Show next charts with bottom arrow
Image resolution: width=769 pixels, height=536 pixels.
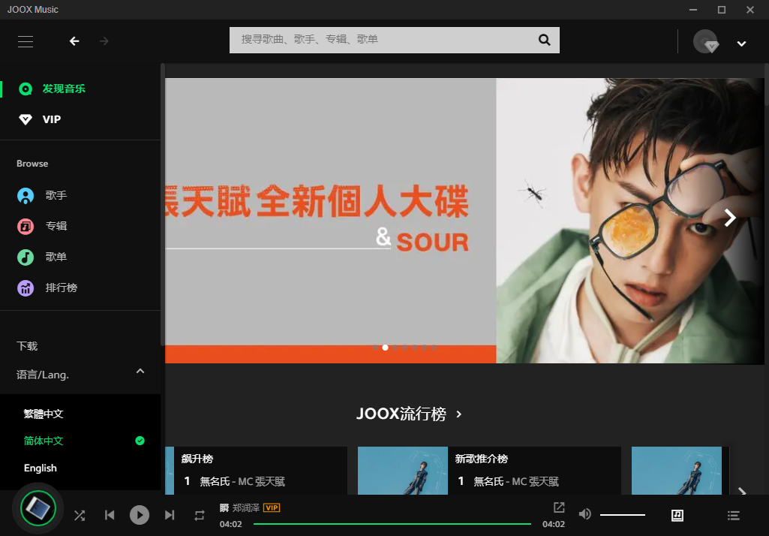(742, 490)
